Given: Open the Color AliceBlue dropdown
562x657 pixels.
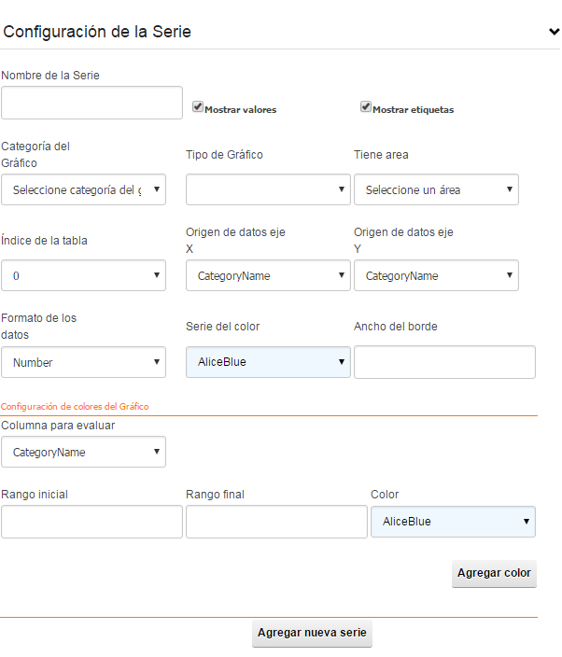Looking at the screenshot, I should tap(453, 522).
